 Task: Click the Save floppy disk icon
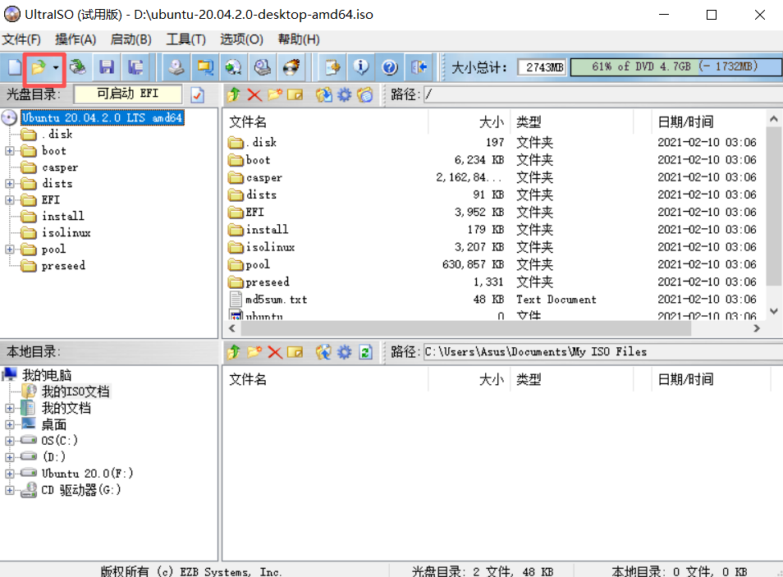(107, 67)
